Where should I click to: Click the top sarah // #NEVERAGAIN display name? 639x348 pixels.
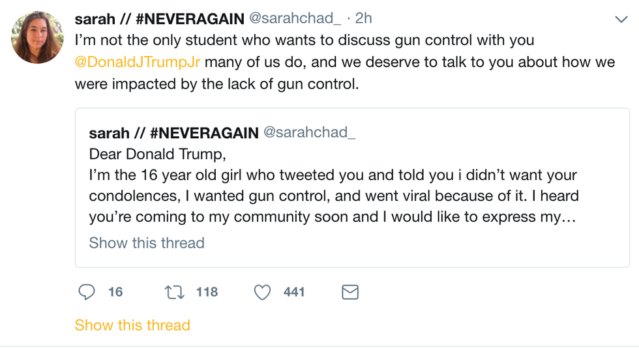pos(160,18)
